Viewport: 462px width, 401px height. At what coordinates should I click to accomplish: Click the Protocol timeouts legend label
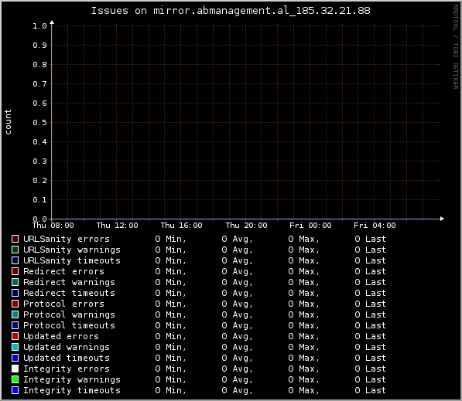point(69,325)
